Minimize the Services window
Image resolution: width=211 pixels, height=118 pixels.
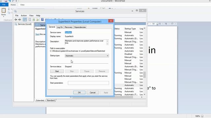(133, 10)
